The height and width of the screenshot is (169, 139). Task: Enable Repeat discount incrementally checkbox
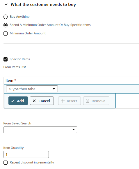click(x=6, y=163)
